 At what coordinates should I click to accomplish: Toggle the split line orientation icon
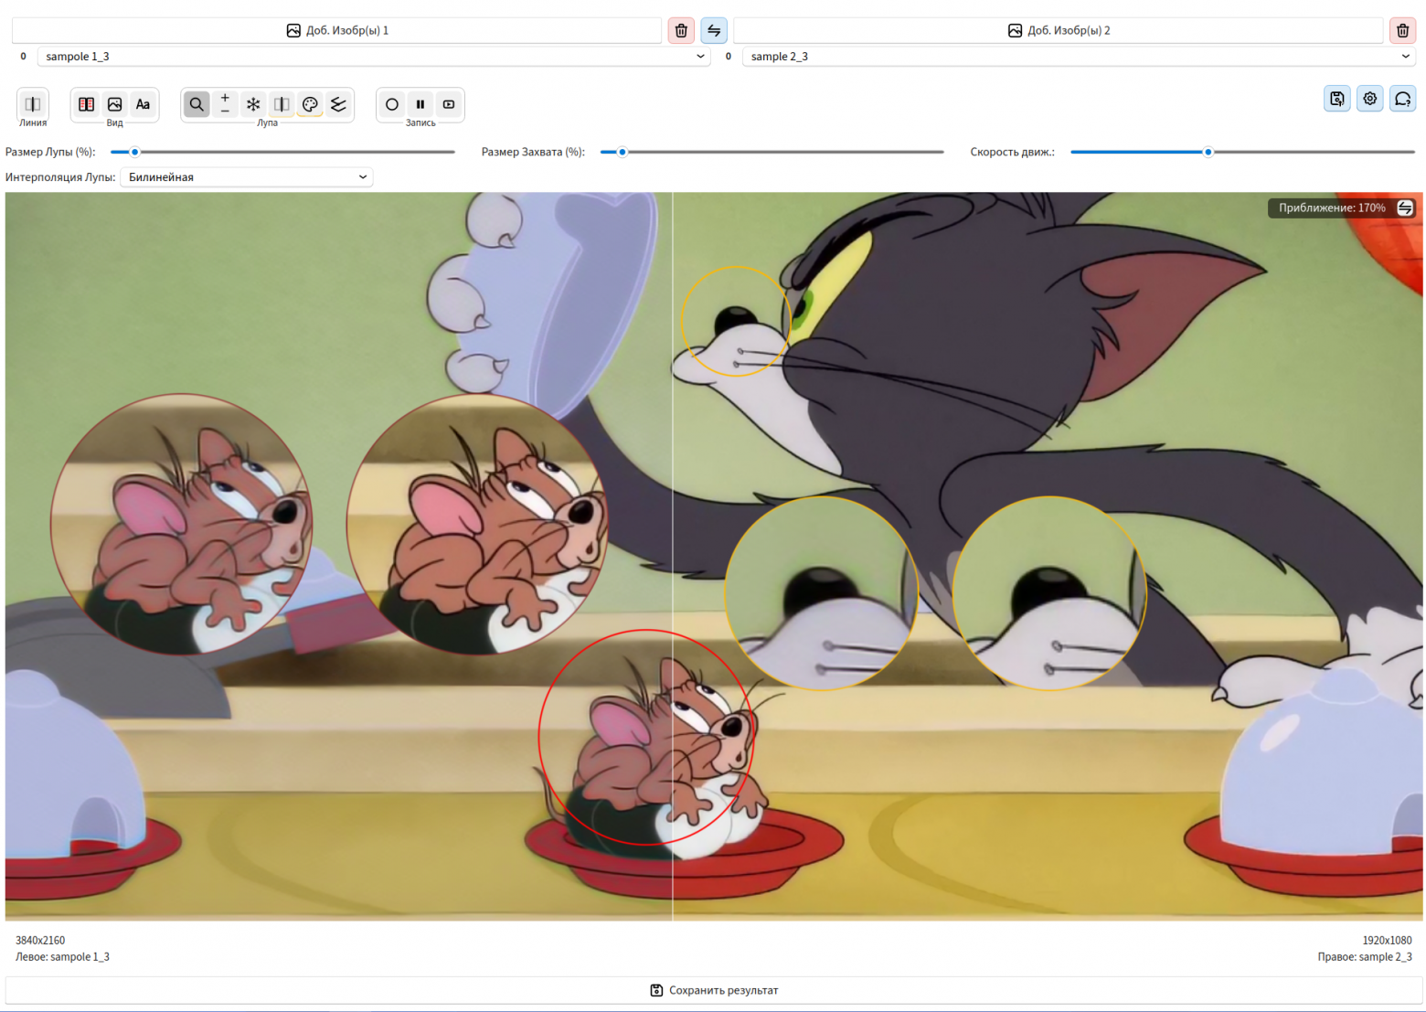[33, 104]
